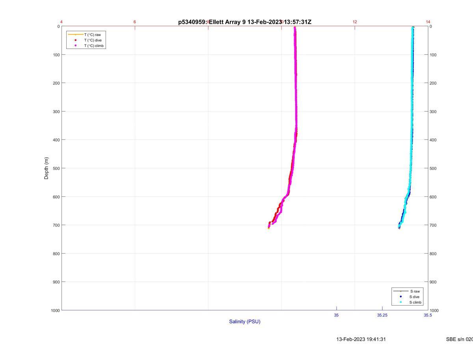
Task: Click left depth tick label '500'
Action: pyautogui.click(x=56, y=168)
